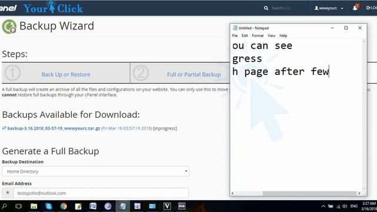
Task: Click the Notepad title bar icon
Action: [x=235, y=28]
